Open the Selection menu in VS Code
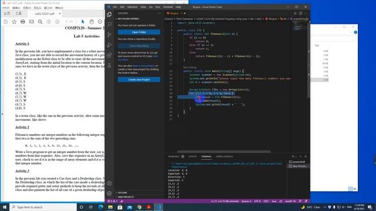376x211 pixels. pos(132,7)
